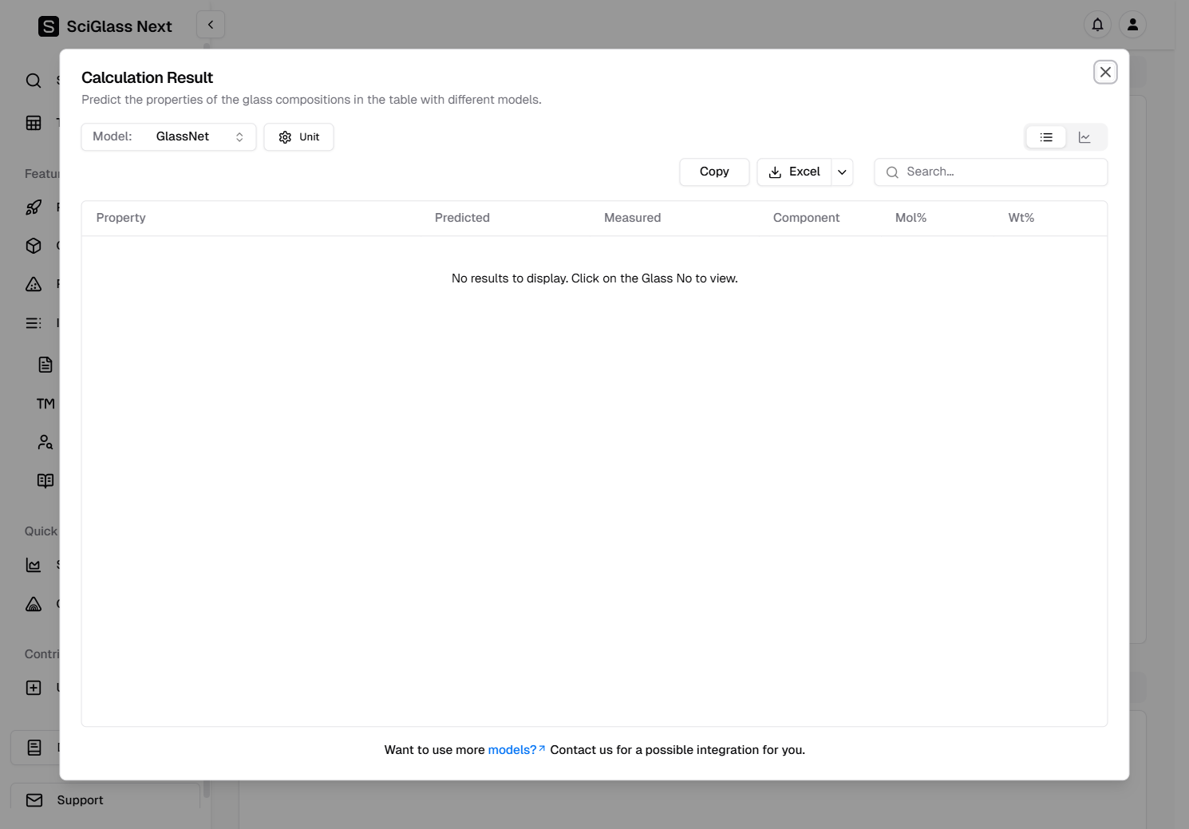
Task: Switch to list view of results
Action: [x=1046, y=137]
